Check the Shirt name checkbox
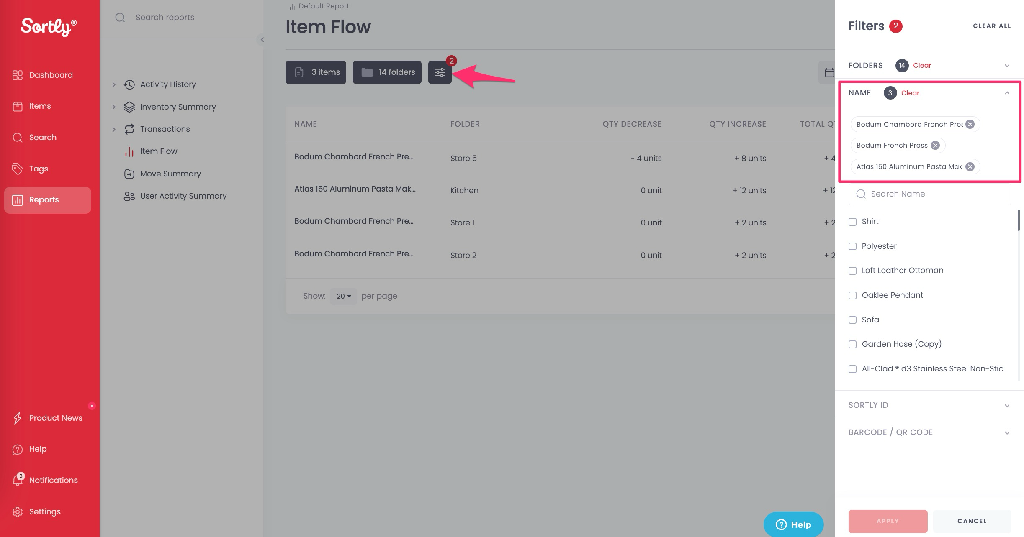 tap(852, 222)
